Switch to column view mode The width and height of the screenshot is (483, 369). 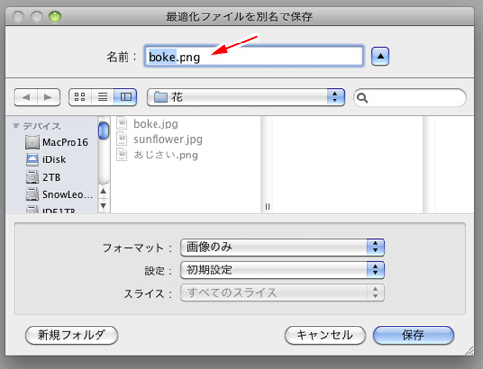(126, 98)
